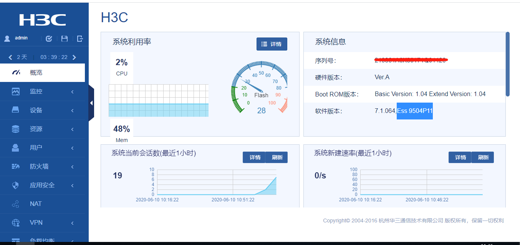The width and height of the screenshot is (520, 245).
Task: Click the NAT link icon
Action: click(x=15, y=204)
